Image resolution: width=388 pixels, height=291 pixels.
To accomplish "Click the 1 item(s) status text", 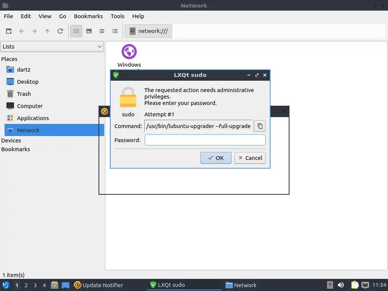I will tap(14, 275).
